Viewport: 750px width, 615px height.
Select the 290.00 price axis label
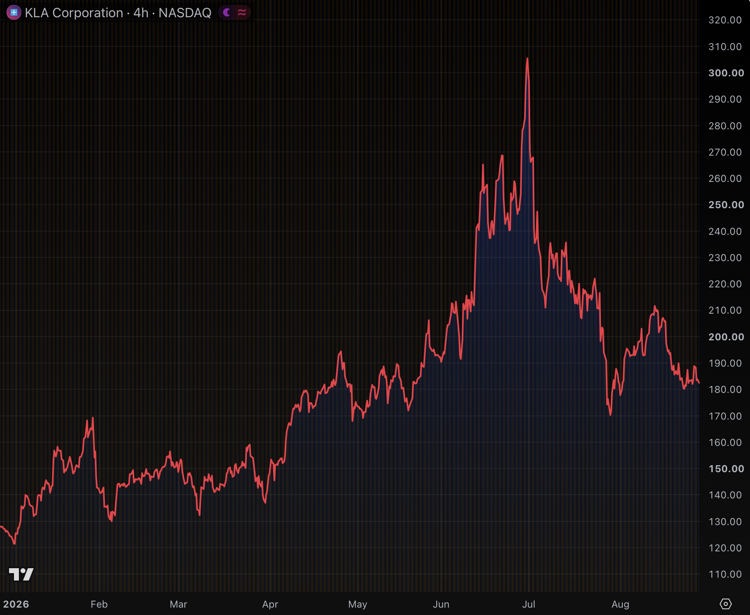[x=725, y=99]
